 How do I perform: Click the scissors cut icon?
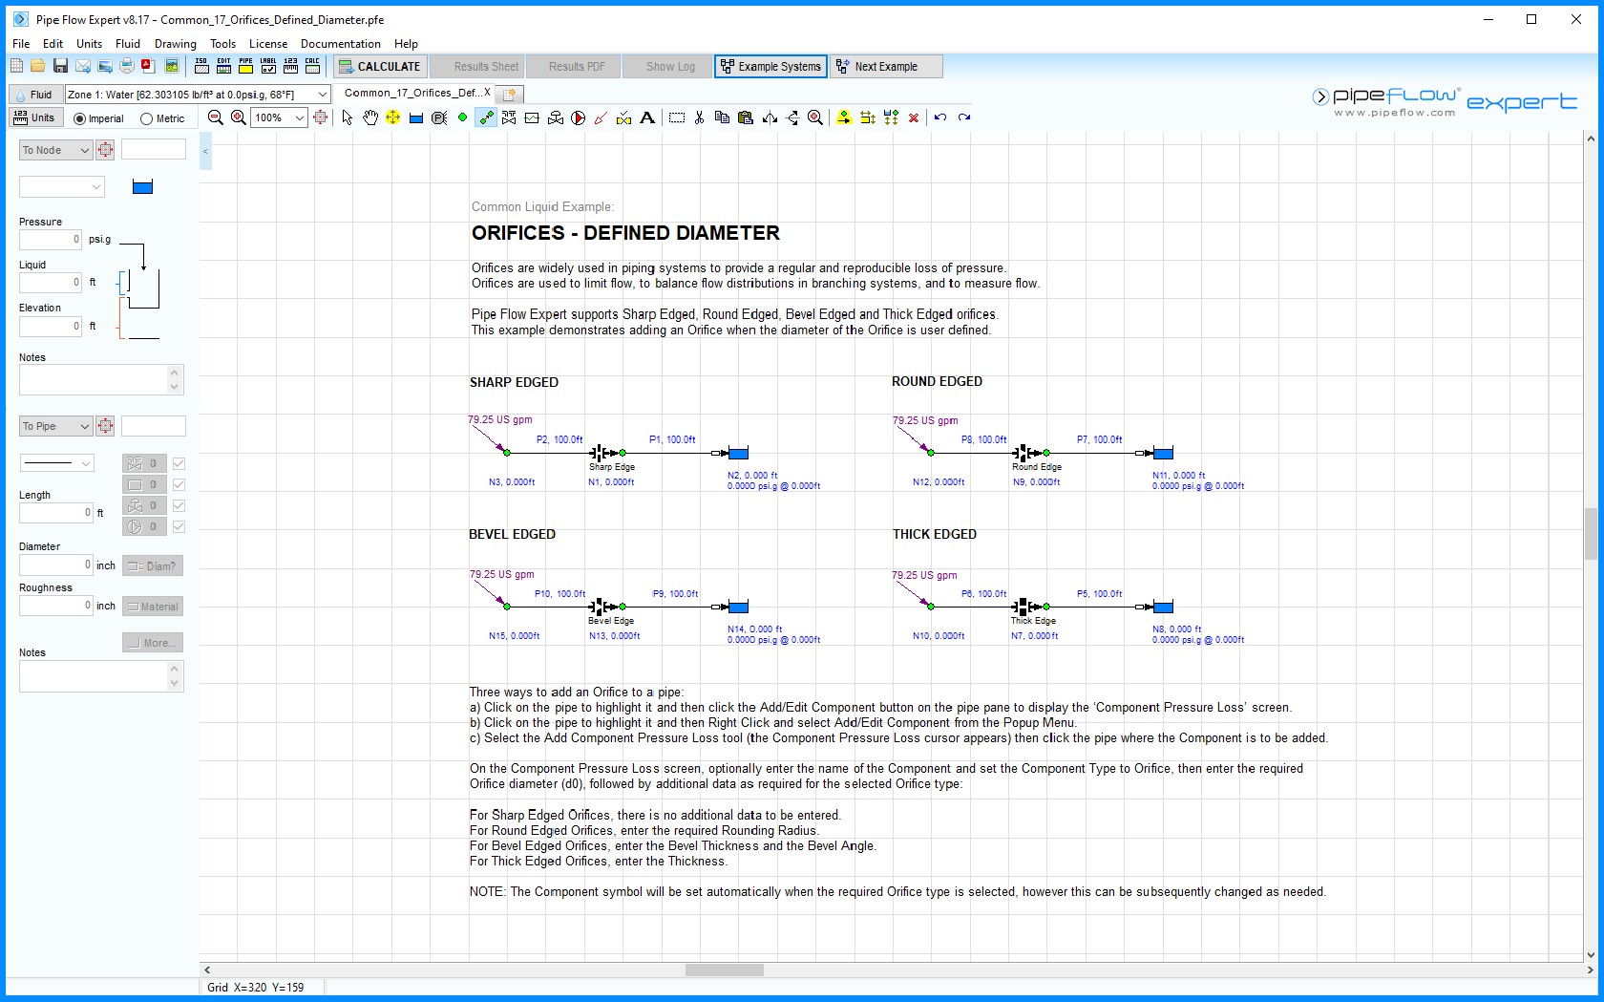pyautogui.click(x=699, y=117)
